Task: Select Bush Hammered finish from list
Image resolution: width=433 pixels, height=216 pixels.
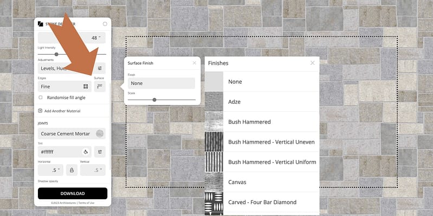Action: tap(249, 122)
